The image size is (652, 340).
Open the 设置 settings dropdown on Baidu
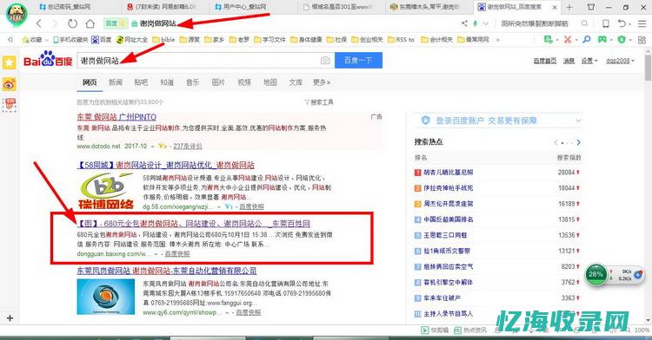(589, 61)
